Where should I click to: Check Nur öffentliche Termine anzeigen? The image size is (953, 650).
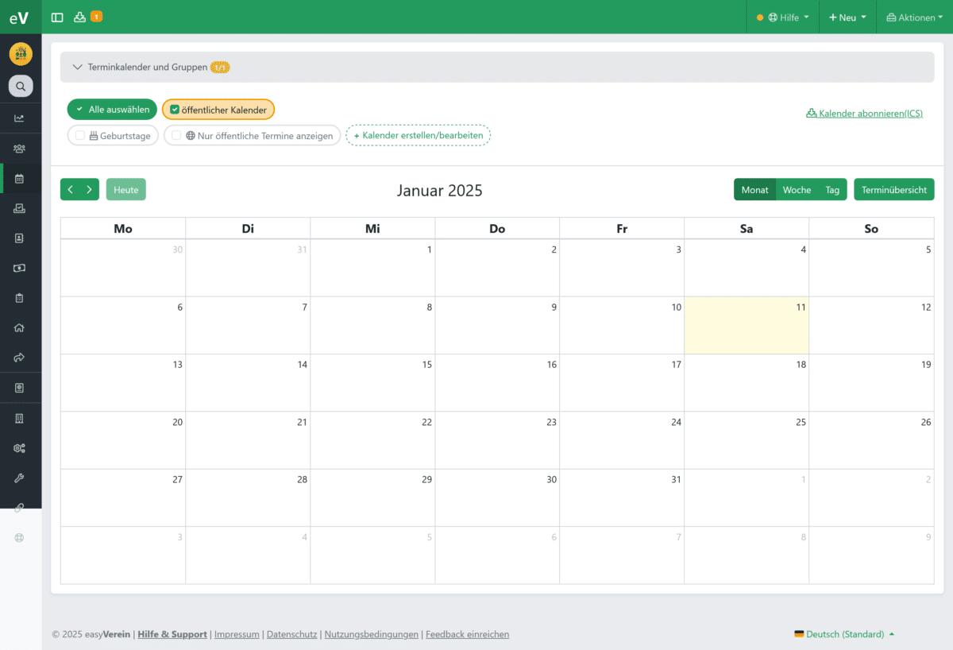pos(176,136)
